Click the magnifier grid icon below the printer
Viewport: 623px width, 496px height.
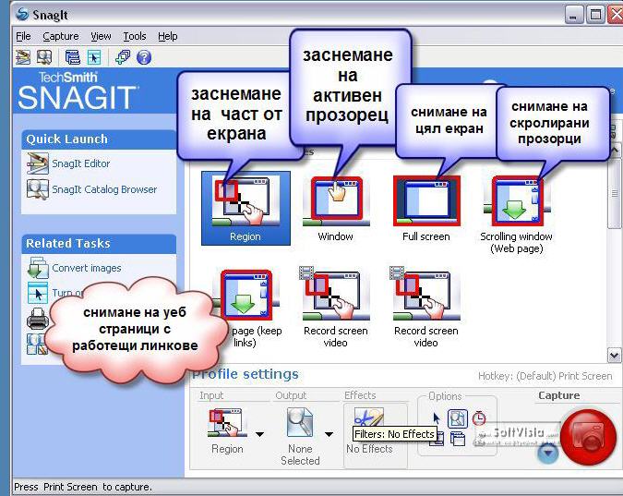coord(37,345)
